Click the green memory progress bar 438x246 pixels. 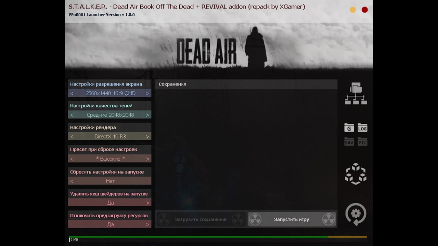198,237
